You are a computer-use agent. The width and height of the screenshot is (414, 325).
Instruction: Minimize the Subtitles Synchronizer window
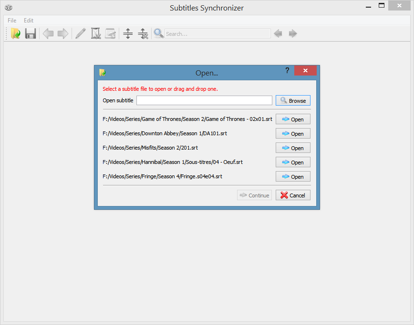[368, 6]
